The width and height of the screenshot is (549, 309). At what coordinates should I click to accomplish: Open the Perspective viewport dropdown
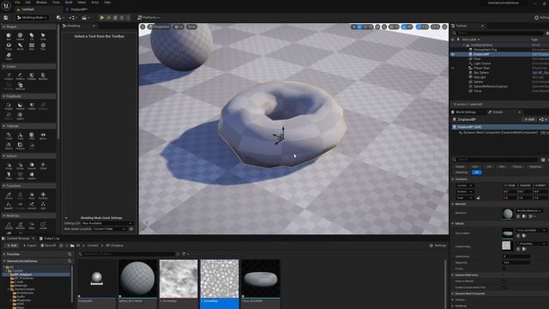pos(159,27)
